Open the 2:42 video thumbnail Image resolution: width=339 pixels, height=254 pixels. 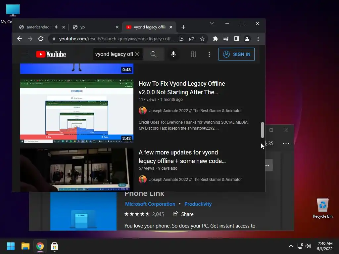point(77,111)
